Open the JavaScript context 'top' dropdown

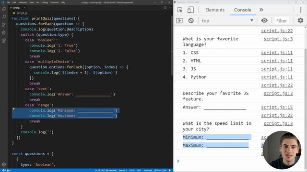(x=227, y=21)
